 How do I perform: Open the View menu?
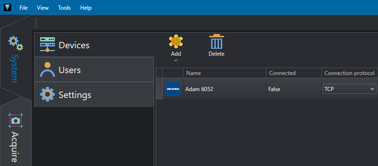click(x=43, y=8)
